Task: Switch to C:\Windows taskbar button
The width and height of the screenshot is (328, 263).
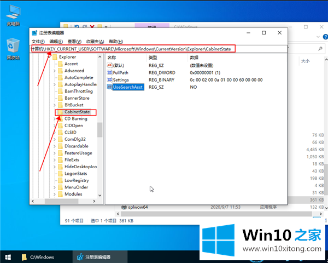Action: [38, 257]
